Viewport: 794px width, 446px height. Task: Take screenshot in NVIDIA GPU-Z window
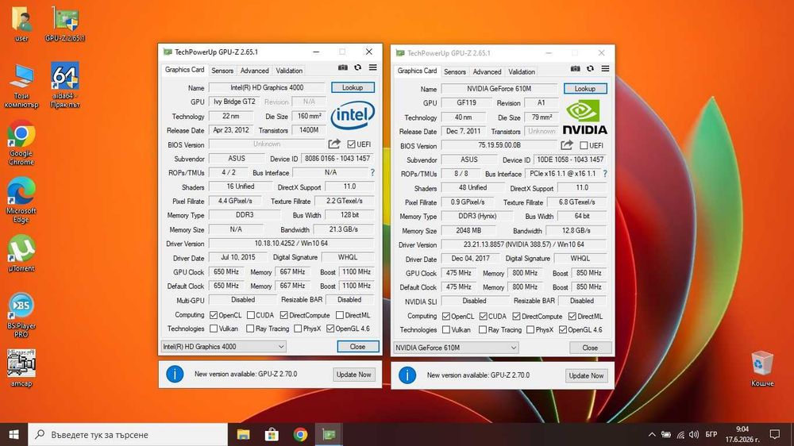tap(575, 68)
